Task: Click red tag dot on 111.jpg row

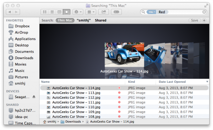Action: [119, 102]
